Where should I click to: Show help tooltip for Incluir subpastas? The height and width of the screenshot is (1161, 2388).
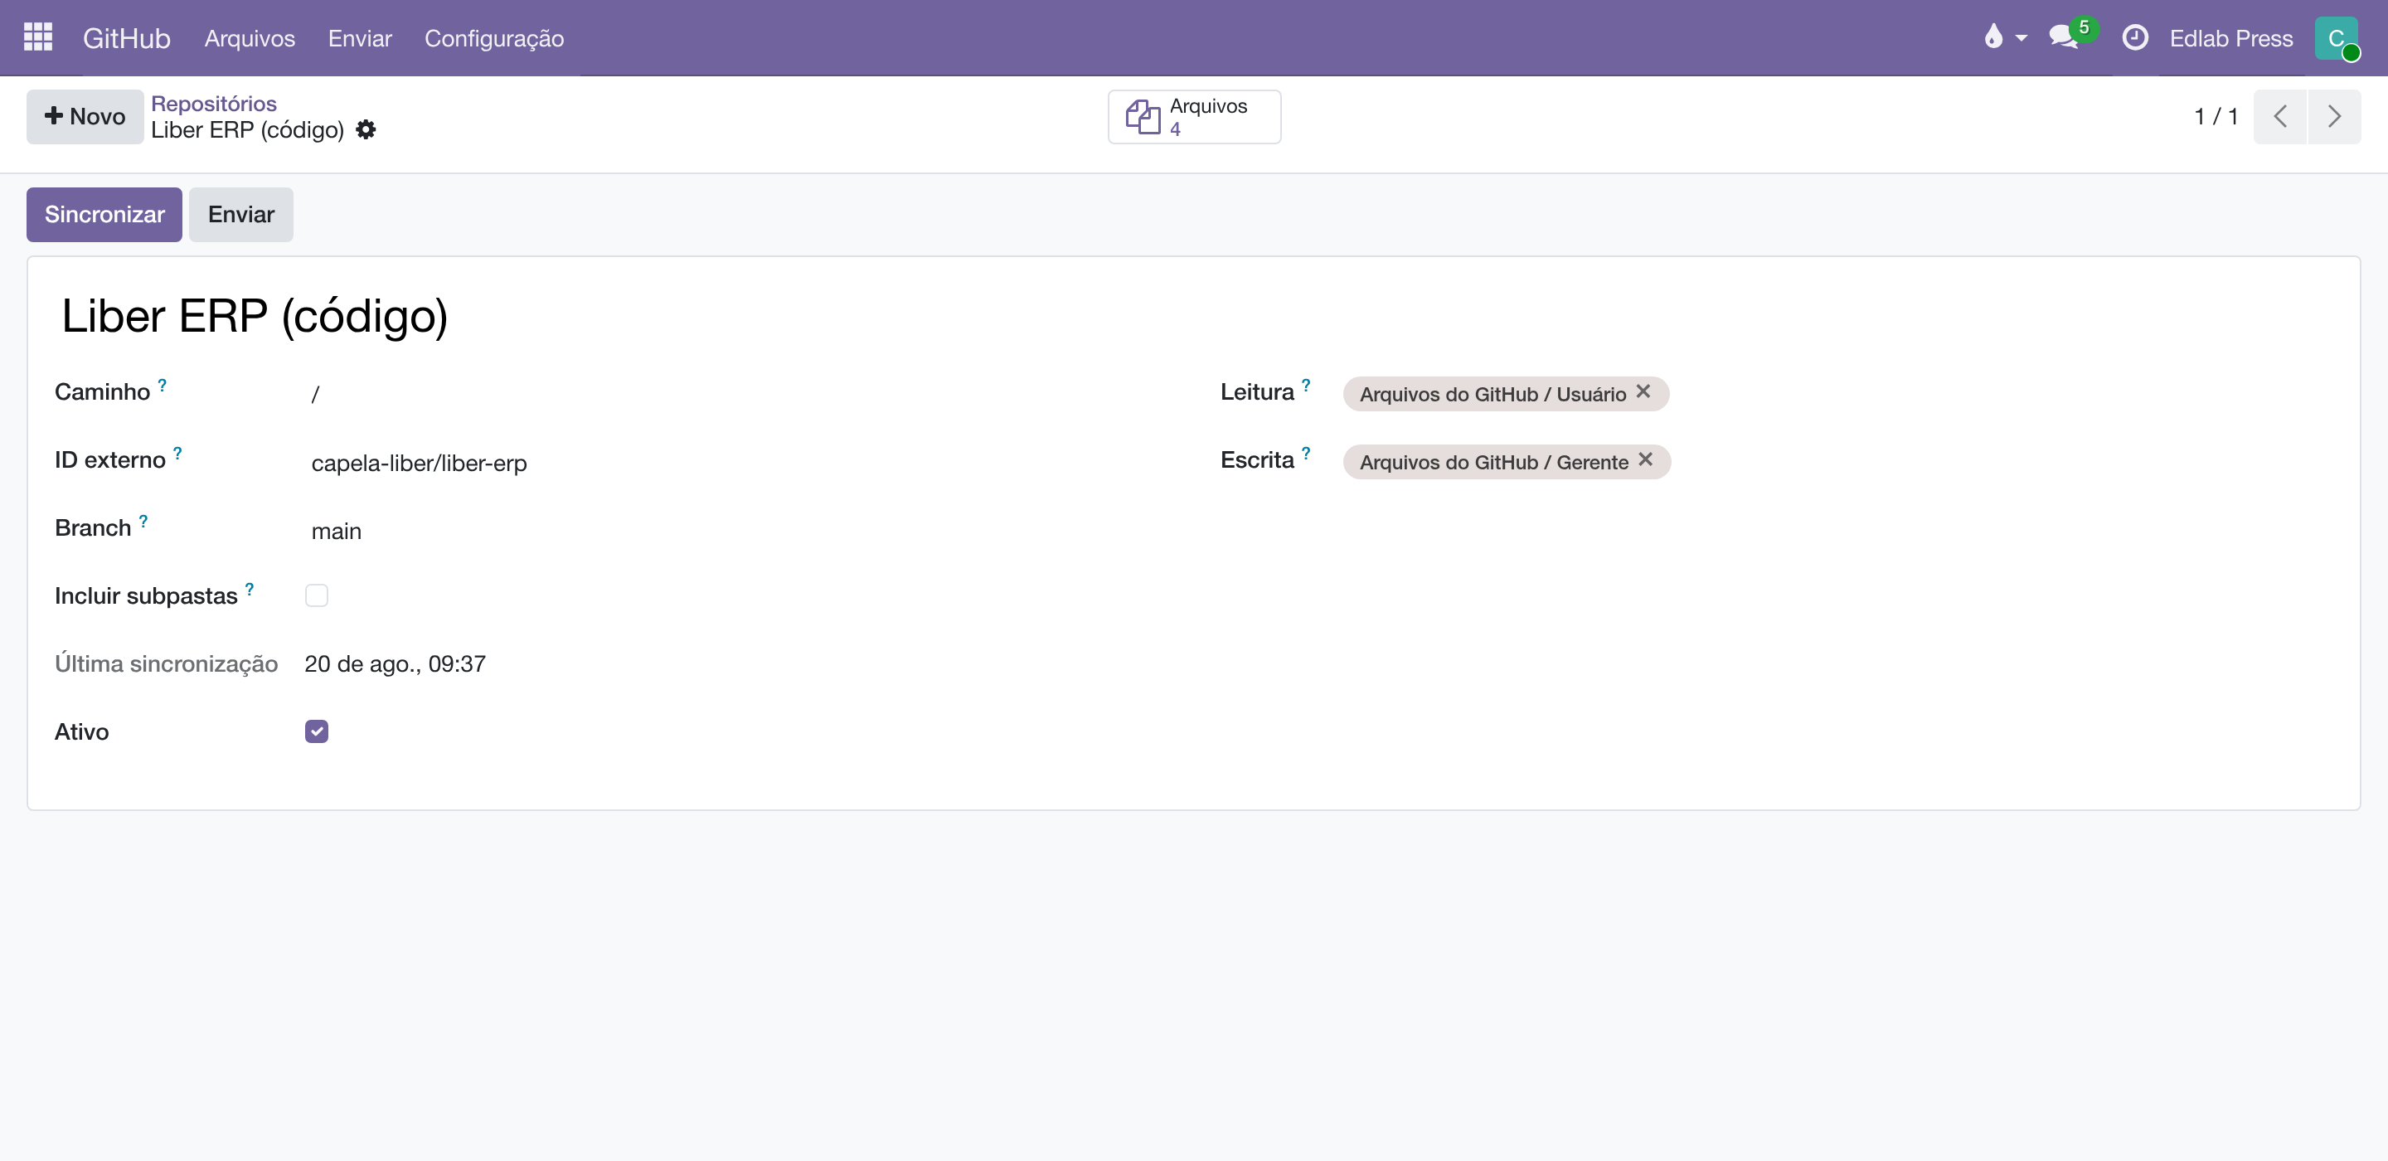(249, 589)
